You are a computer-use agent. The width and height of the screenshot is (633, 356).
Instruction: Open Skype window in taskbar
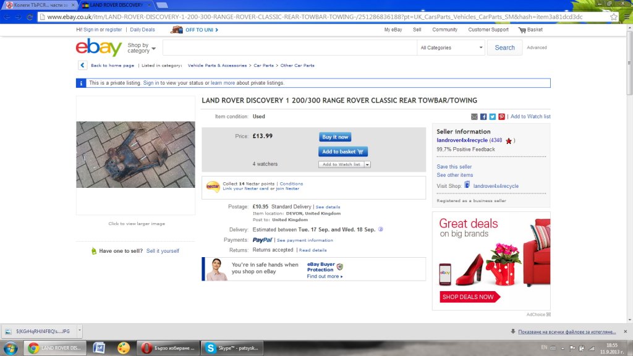pos(232,348)
